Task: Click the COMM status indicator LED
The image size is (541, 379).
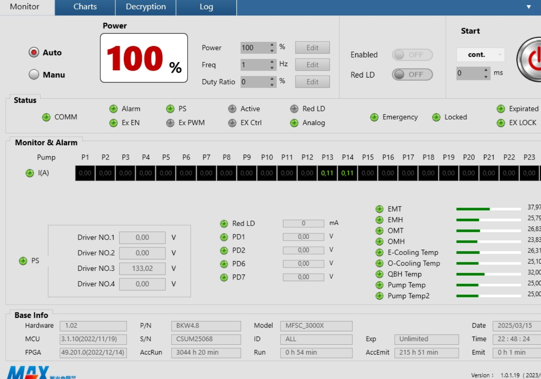Action: [x=46, y=117]
